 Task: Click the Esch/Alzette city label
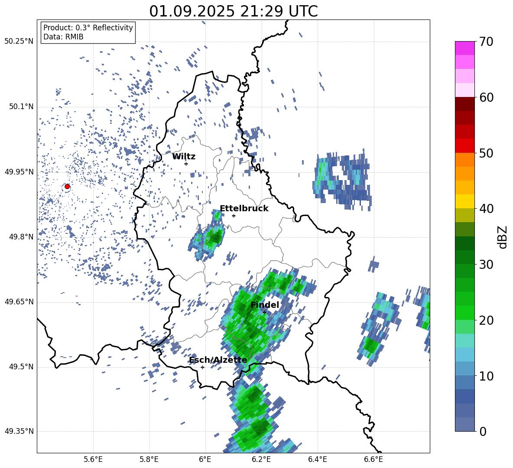click(x=218, y=360)
